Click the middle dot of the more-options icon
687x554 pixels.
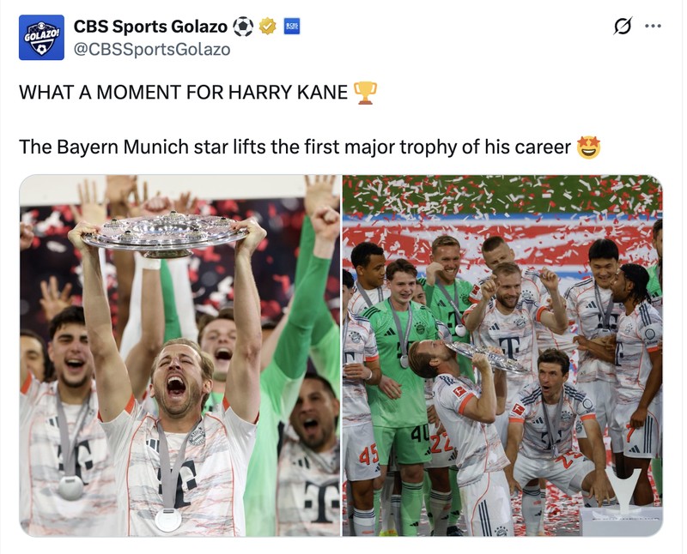coord(651,27)
